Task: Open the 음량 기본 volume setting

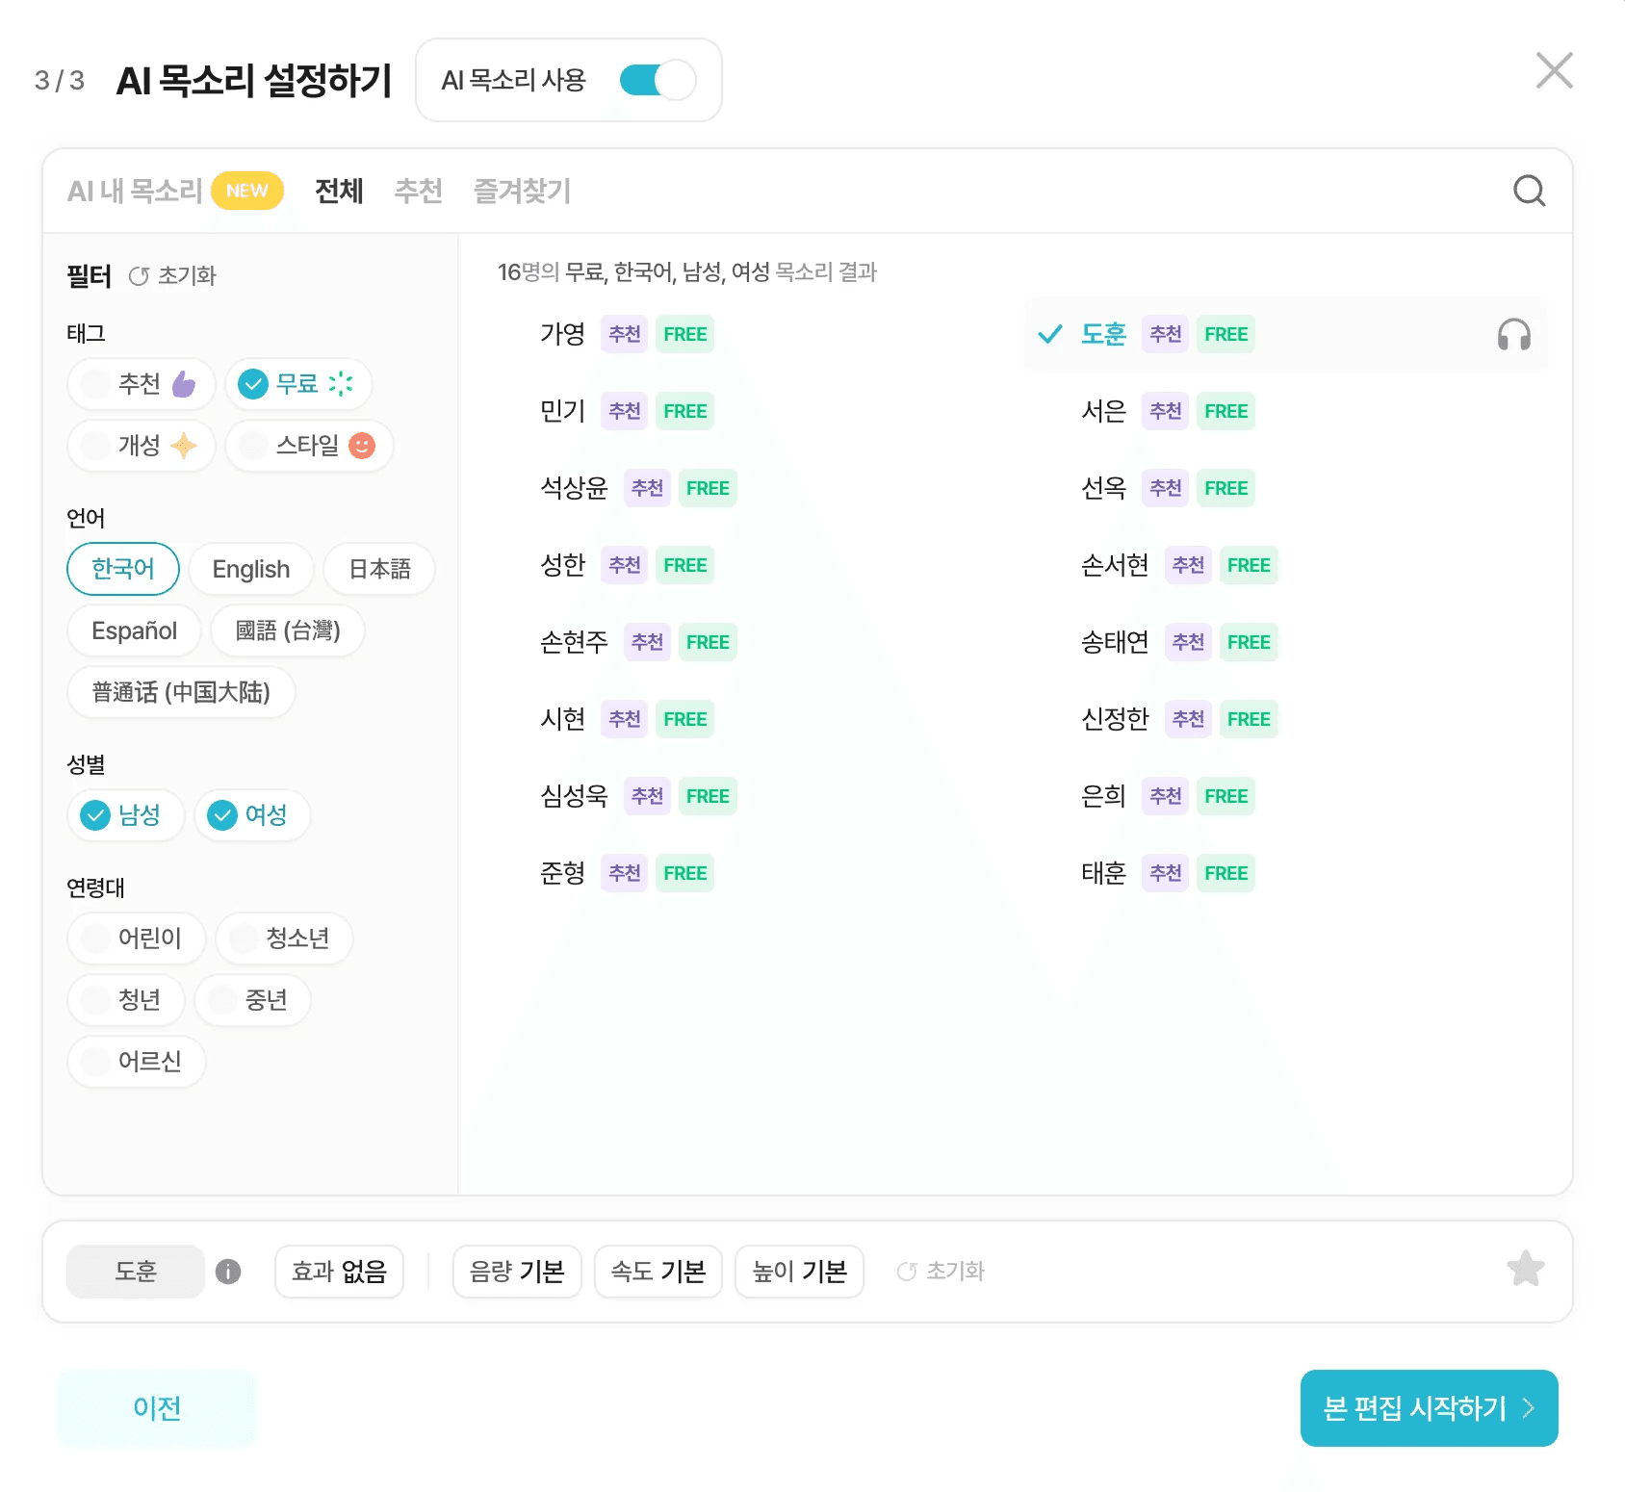Action: 517,1272
